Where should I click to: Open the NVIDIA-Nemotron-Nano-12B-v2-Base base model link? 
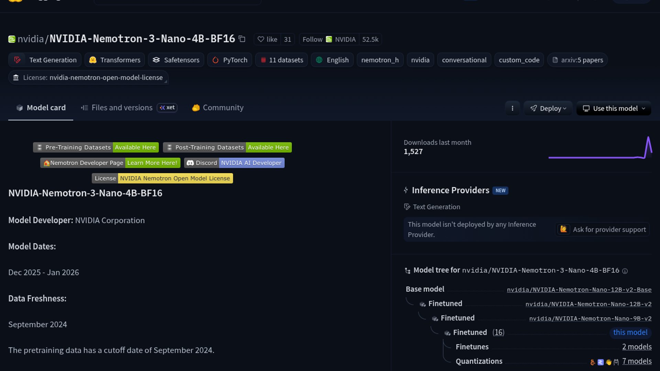(579, 290)
